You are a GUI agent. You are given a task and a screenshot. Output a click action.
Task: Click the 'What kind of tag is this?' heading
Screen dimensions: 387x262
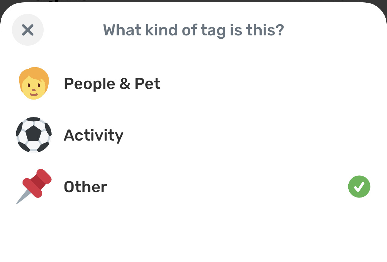(x=193, y=30)
